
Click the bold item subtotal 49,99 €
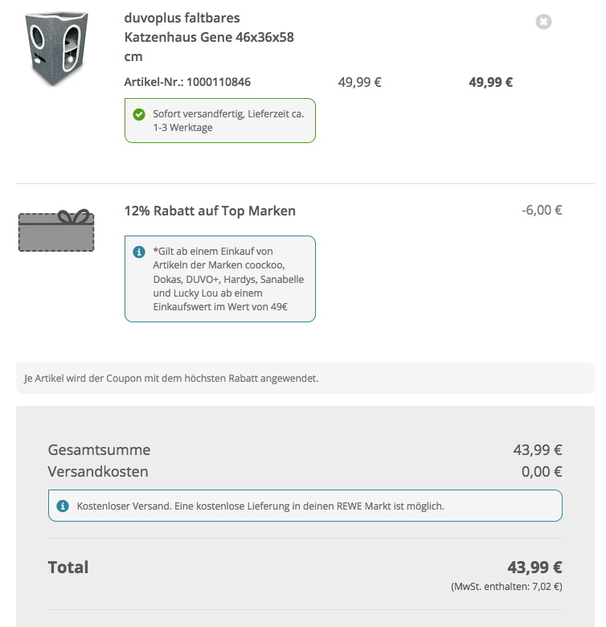pyautogui.click(x=490, y=82)
